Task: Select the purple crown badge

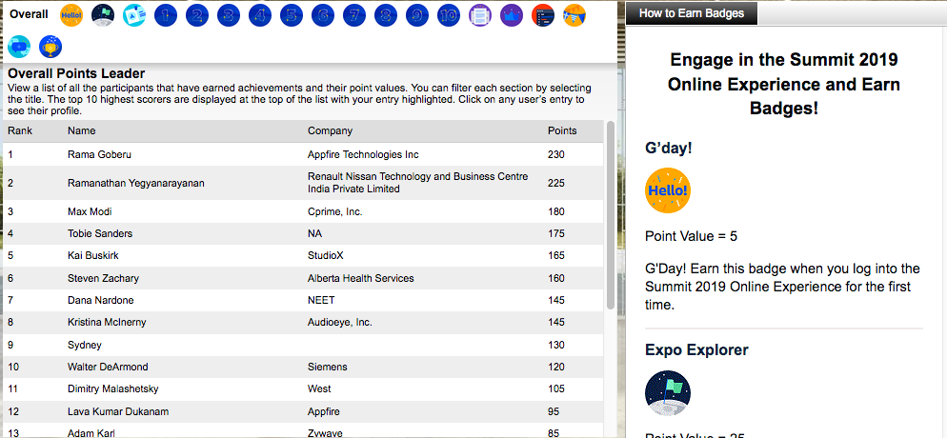Action: pos(512,15)
